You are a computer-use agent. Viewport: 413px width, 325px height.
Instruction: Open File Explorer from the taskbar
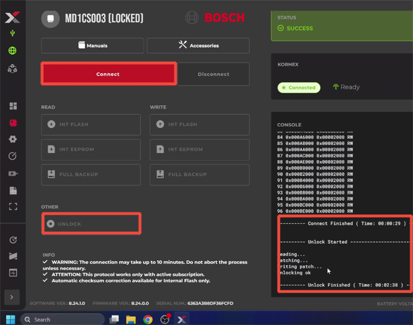coord(131,320)
